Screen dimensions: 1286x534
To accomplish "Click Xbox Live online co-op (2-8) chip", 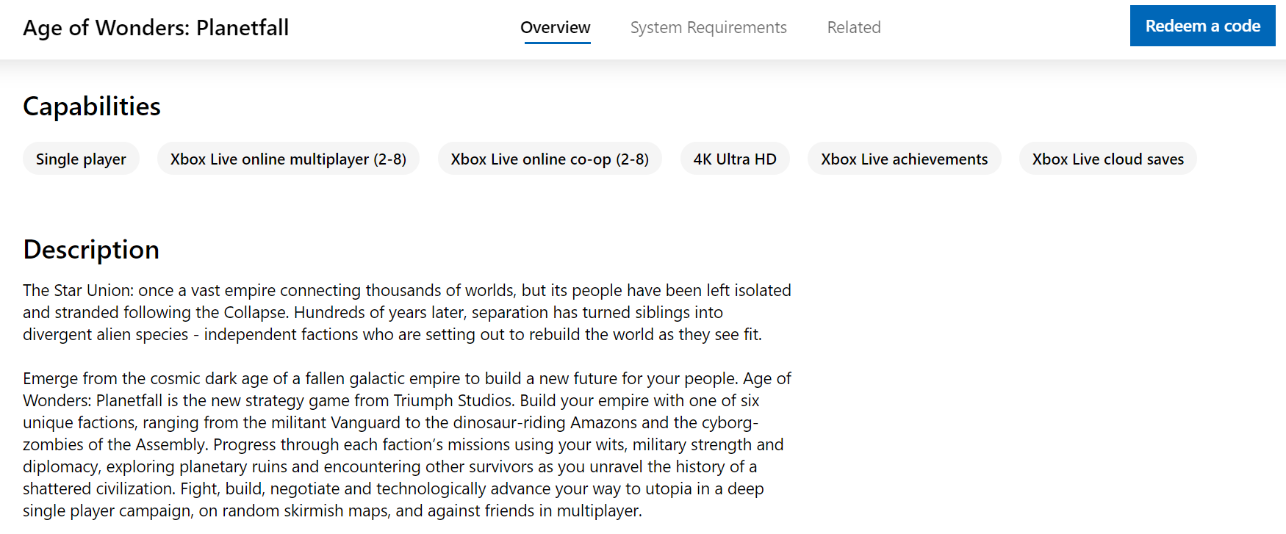I will 550,159.
